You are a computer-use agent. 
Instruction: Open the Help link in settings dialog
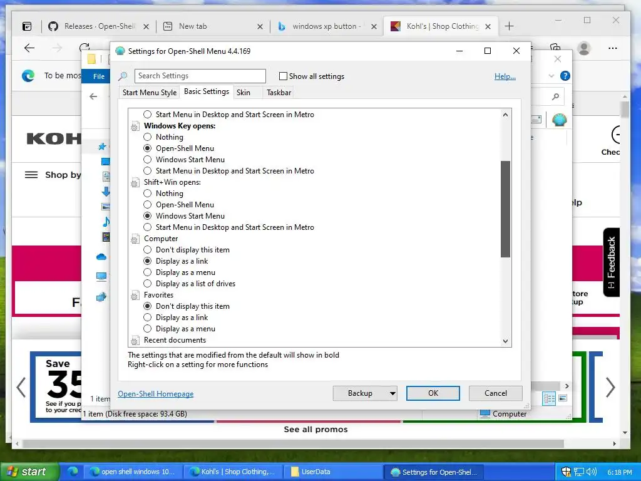pyautogui.click(x=505, y=76)
